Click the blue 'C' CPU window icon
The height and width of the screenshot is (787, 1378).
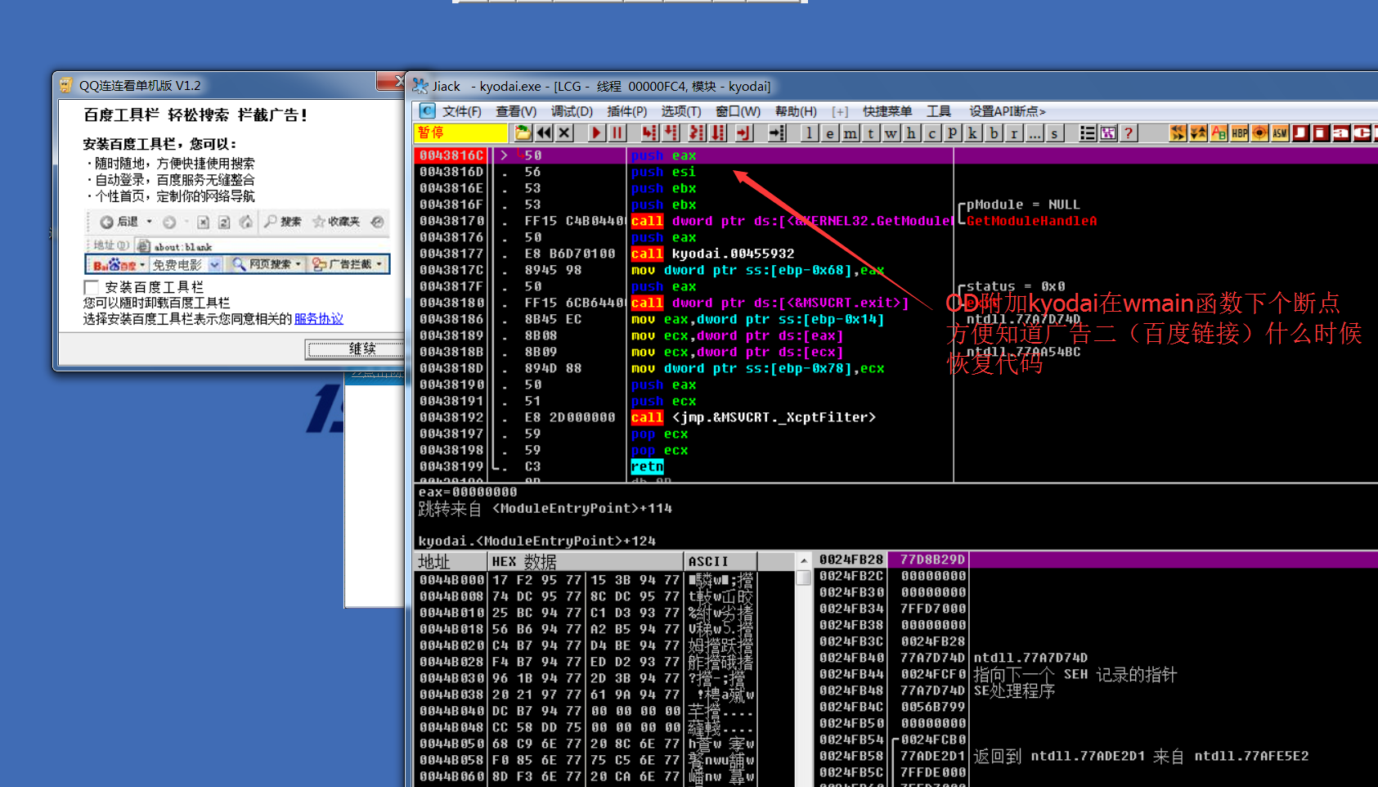(x=427, y=110)
